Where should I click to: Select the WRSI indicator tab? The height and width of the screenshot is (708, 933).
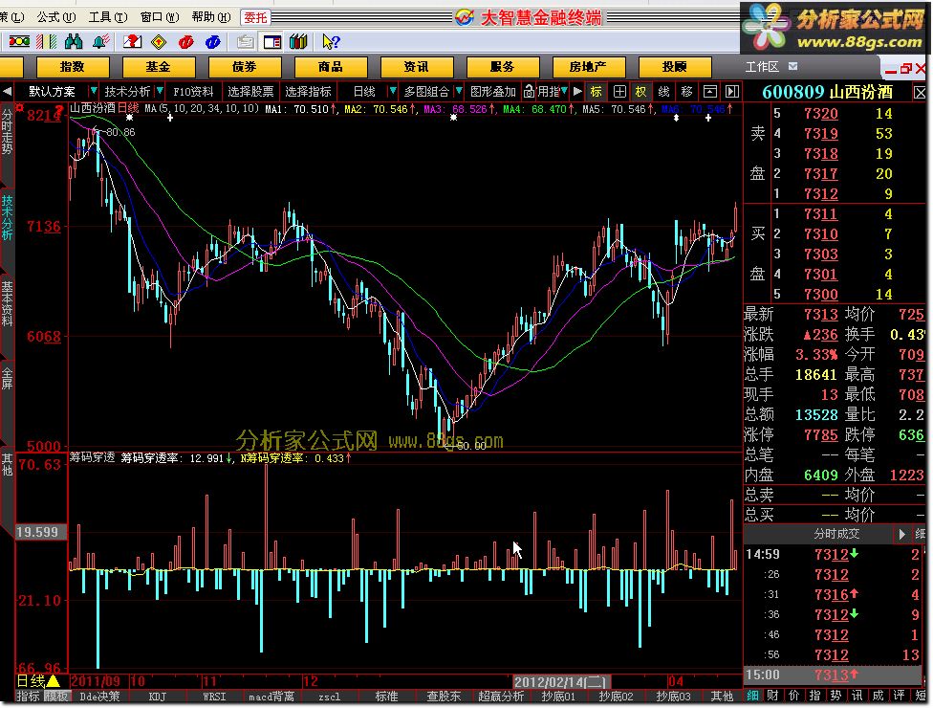[x=214, y=697]
